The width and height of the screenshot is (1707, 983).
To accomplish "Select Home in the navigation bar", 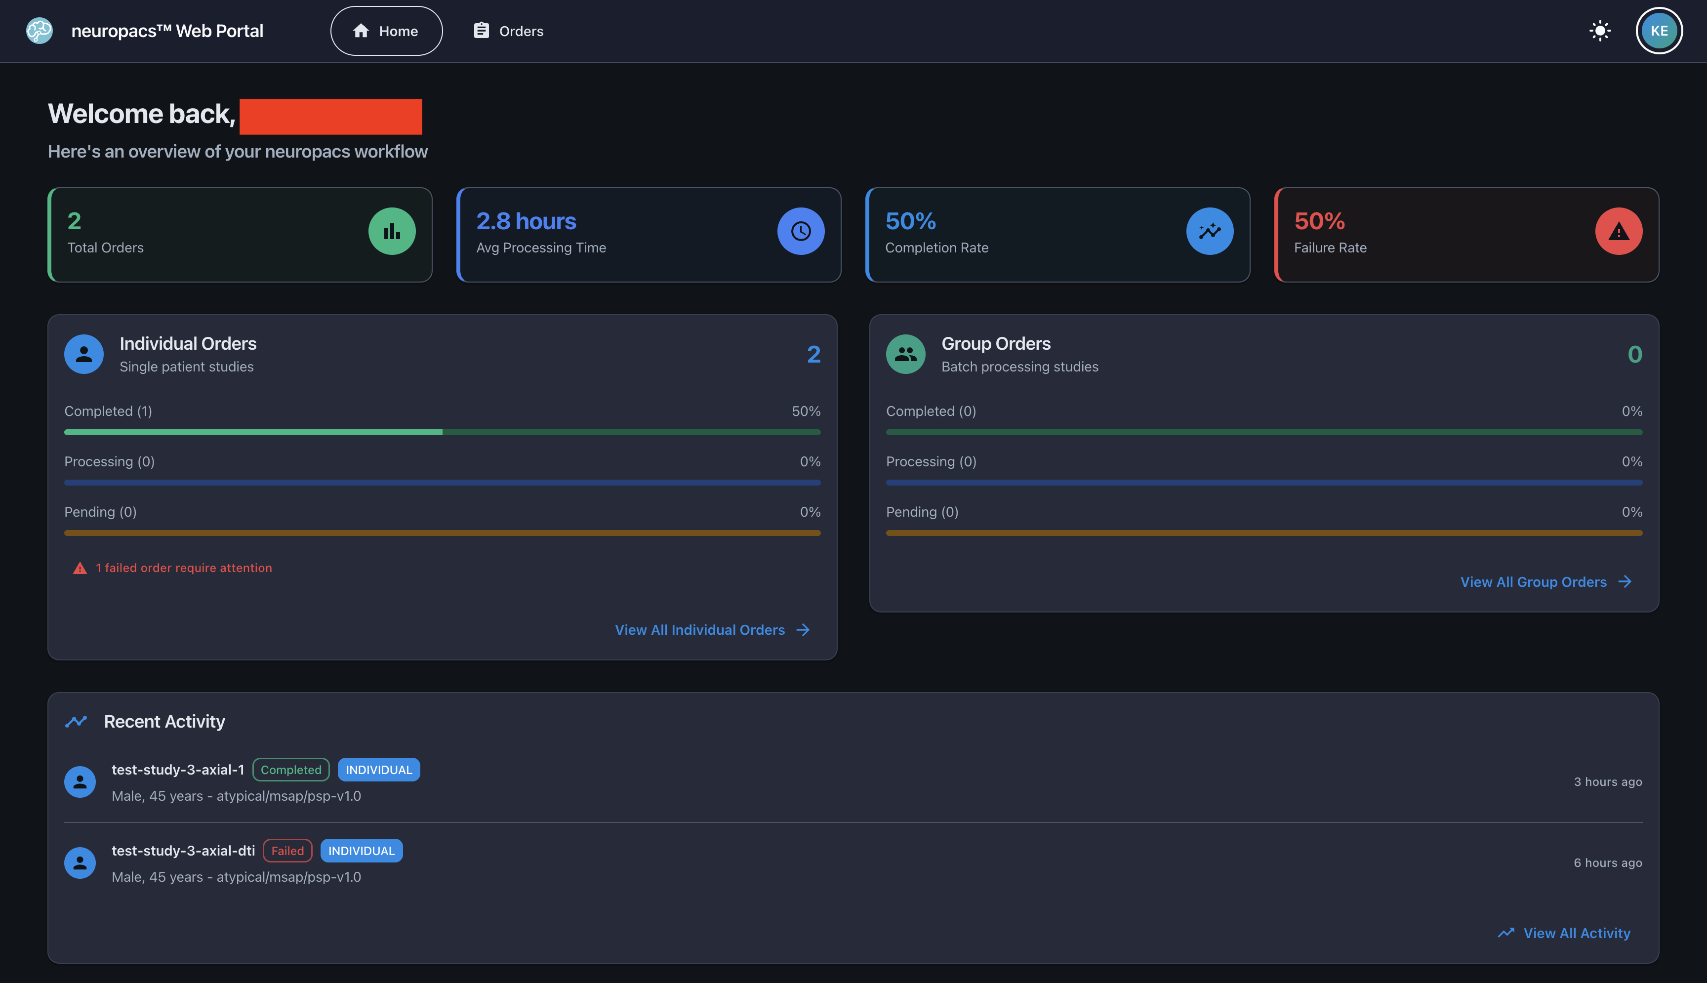I will pyautogui.click(x=385, y=31).
